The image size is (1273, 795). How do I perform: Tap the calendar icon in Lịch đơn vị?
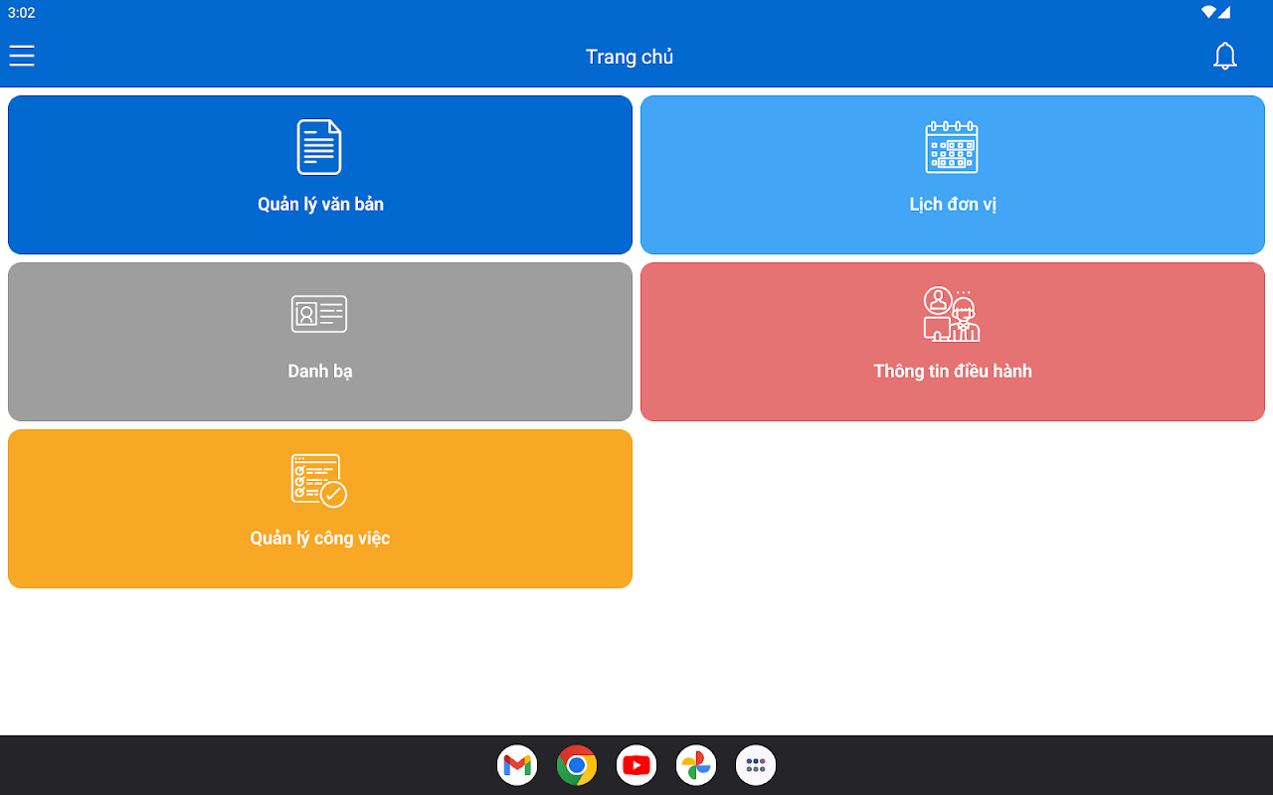[952, 147]
